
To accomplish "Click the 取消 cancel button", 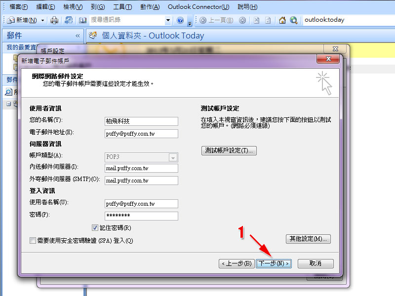I will point(316,263).
